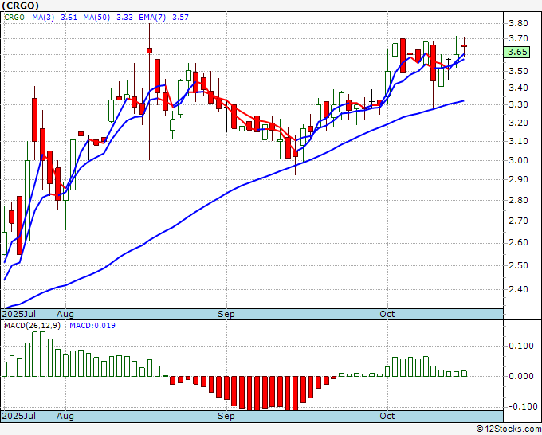The image size is (542, 435).
Task: Select the MA(3) legend label
Action: 43,18
